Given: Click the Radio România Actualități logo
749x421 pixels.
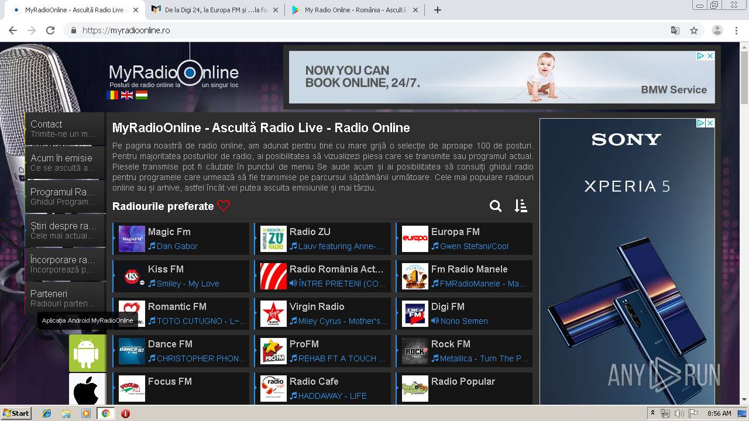Looking at the screenshot, I should pyautogui.click(x=273, y=277).
